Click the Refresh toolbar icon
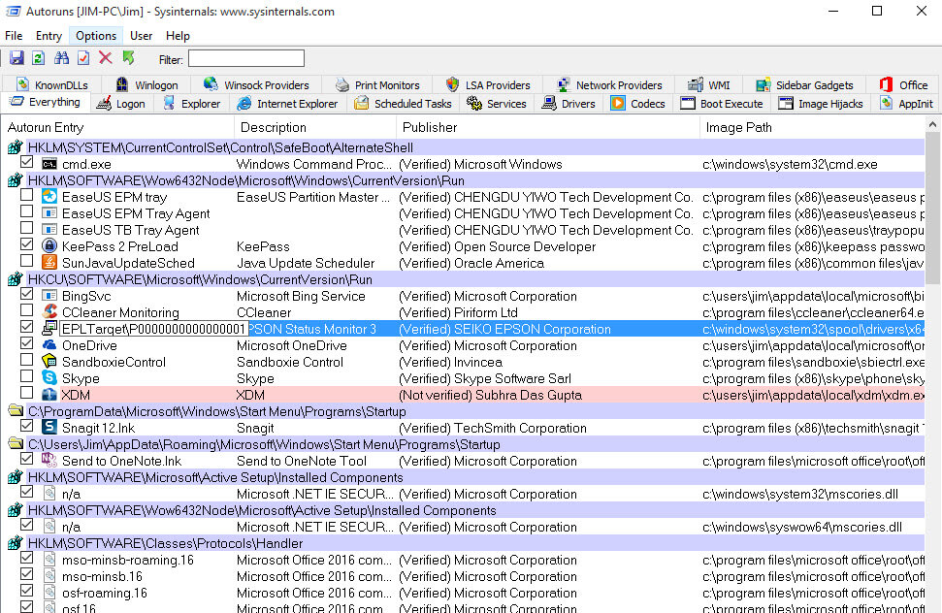942x613 pixels. (x=39, y=58)
